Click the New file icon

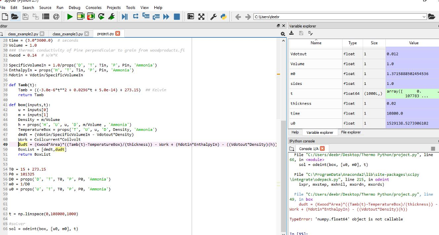click(x=5, y=17)
